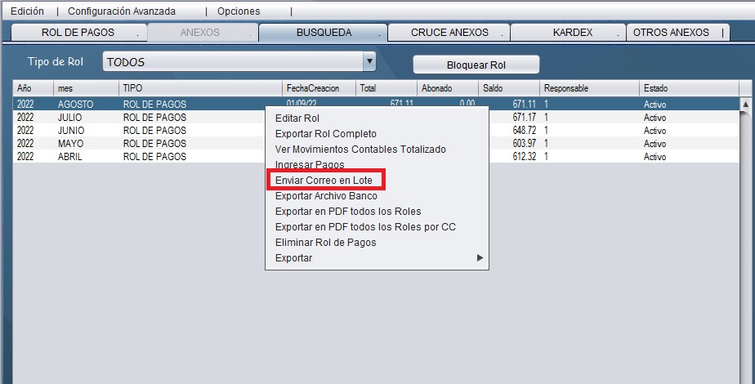Click 'Exportar en PDF todos los Roles'
755x384 pixels.
pyautogui.click(x=348, y=212)
